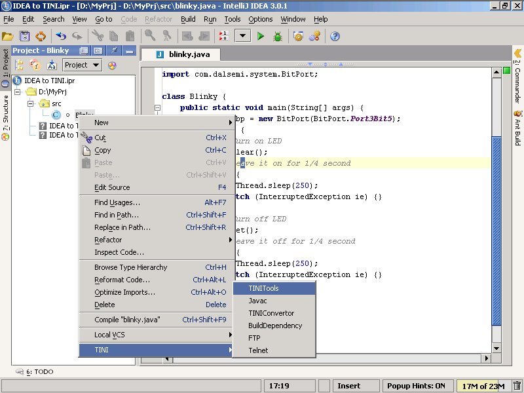
Task: Toggle the sort alphabetically Aa icon
Action: [x=52, y=65]
